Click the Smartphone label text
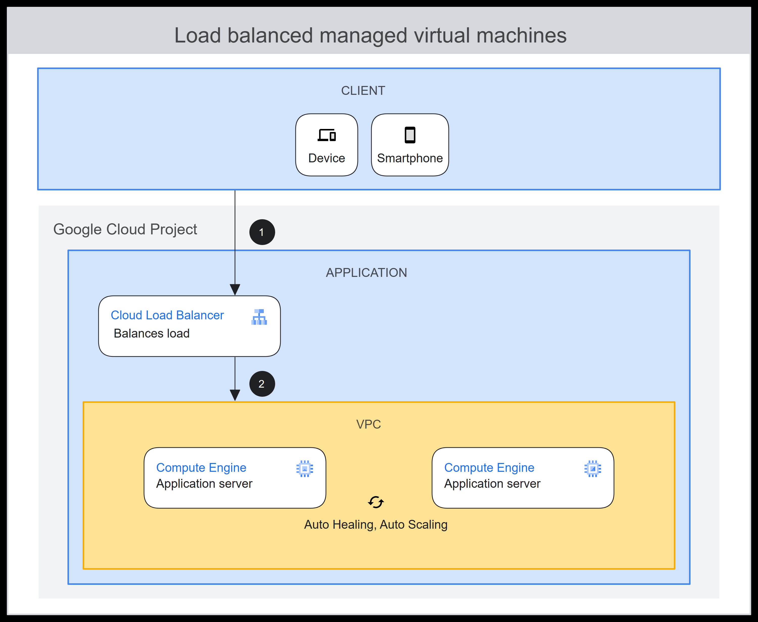Image resolution: width=758 pixels, height=622 pixels. [410, 158]
